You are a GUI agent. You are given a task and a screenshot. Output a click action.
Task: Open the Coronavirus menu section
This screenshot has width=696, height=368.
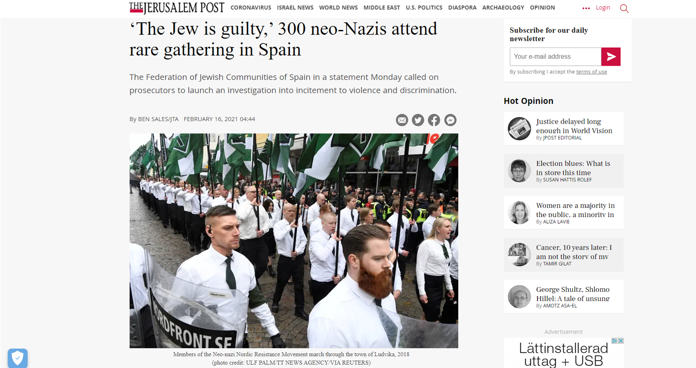click(x=251, y=8)
